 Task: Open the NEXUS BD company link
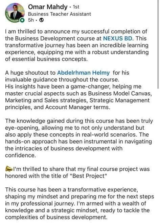click(x=118, y=38)
